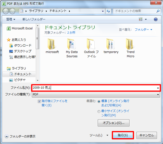Click the refresh button beside address bar
Screen dimensions: 163x144
point(108,11)
